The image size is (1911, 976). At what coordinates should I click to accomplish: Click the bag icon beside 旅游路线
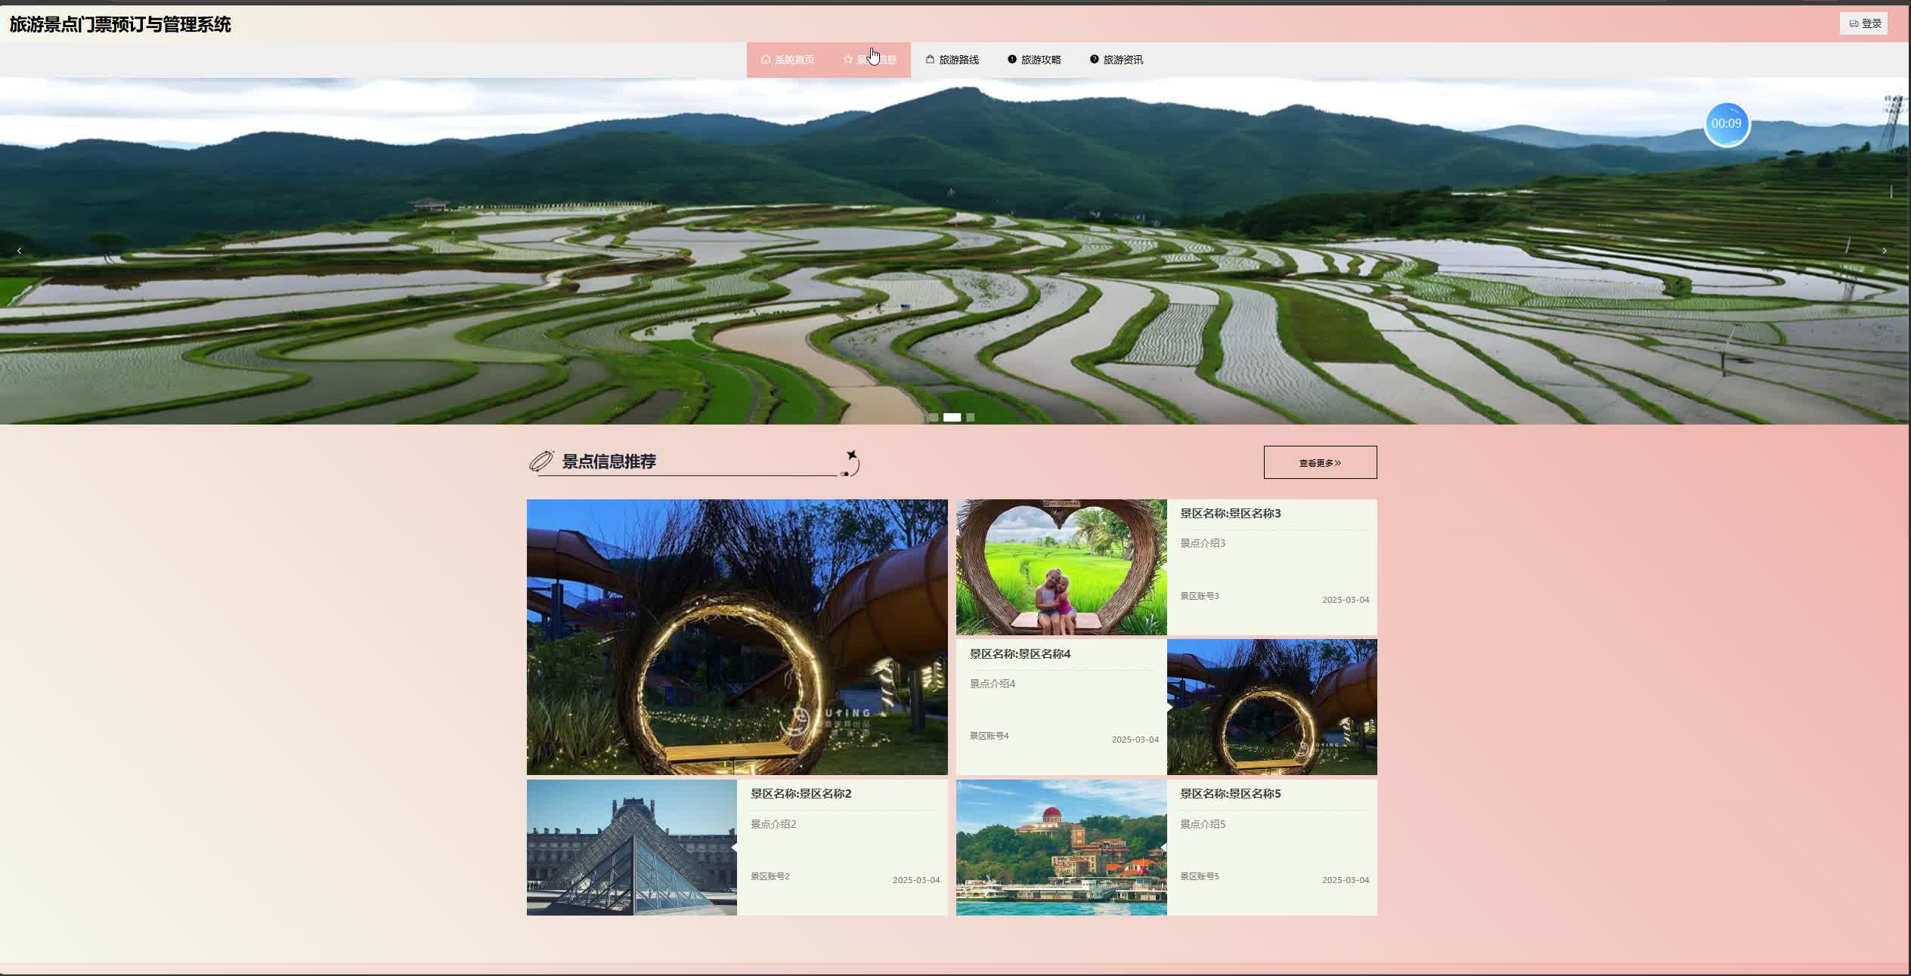point(930,60)
